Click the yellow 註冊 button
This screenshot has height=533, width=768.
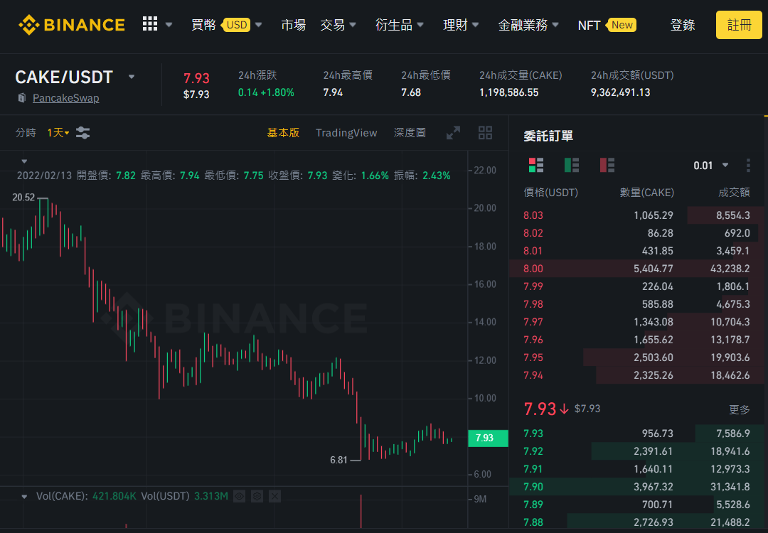(x=739, y=24)
